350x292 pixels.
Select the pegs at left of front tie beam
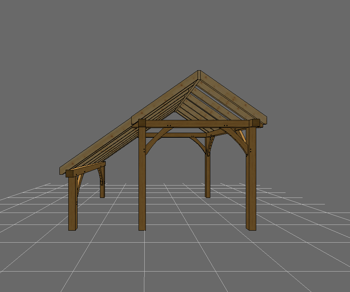point(169,125)
